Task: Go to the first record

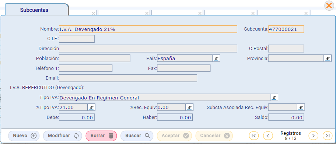Action: tap(254, 136)
